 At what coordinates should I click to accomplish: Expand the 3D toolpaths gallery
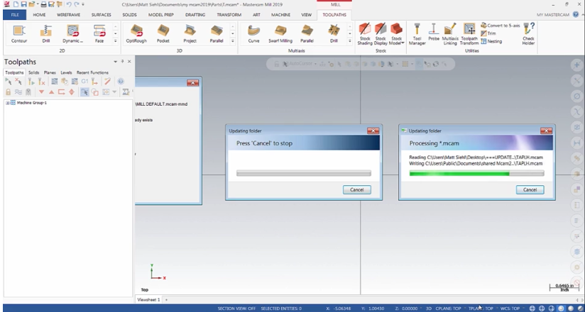(x=232, y=40)
